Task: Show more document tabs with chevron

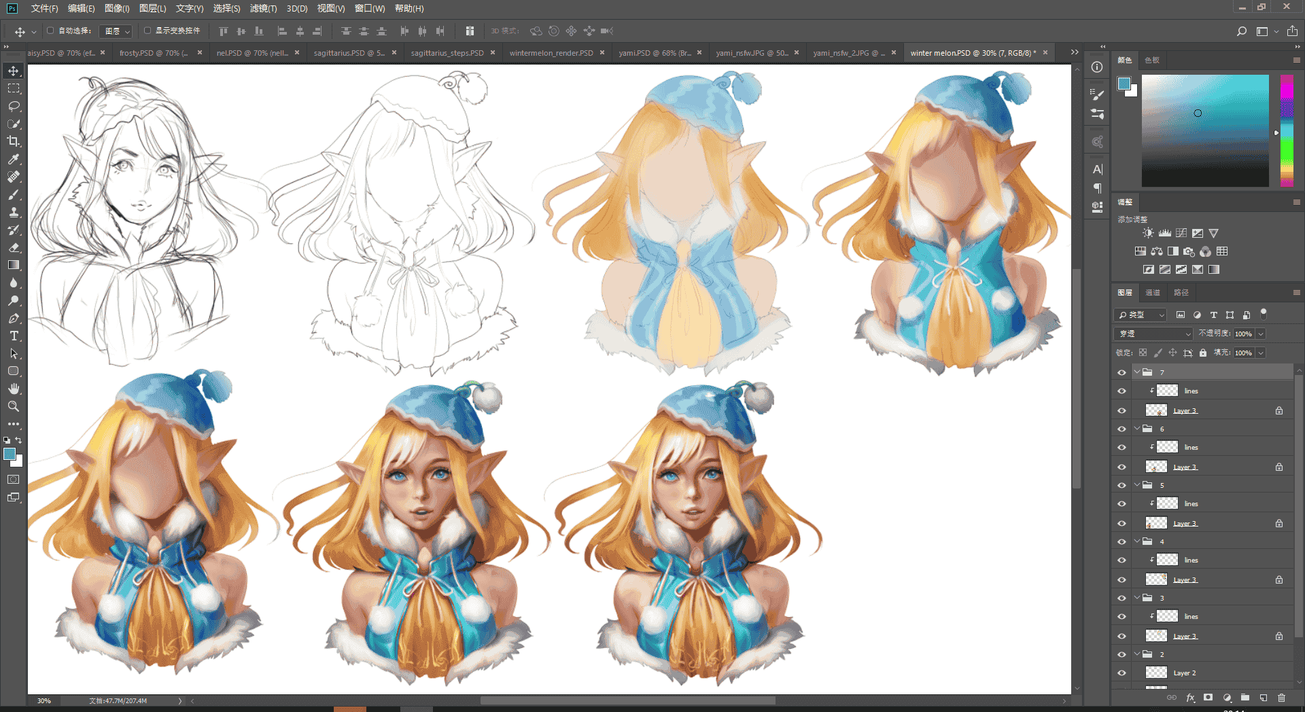Action: point(1075,52)
